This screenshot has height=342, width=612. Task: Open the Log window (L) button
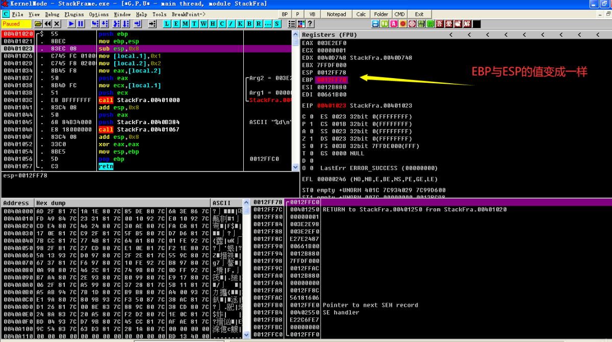click(167, 24)
